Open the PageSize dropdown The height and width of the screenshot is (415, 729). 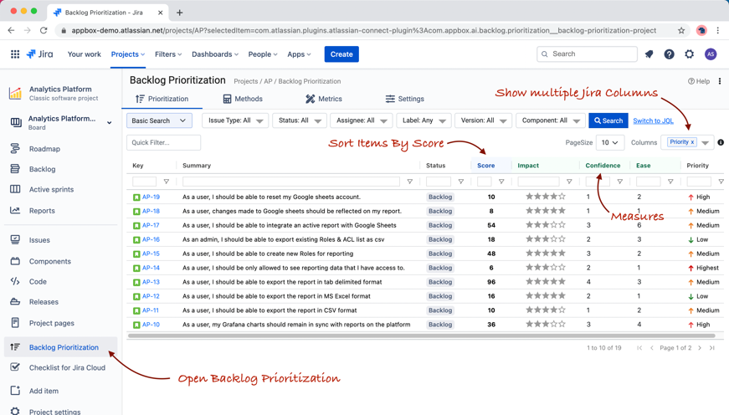tap(609, 143)
